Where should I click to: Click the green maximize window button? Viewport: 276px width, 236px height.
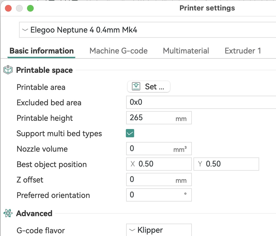(x=30, y=8)
